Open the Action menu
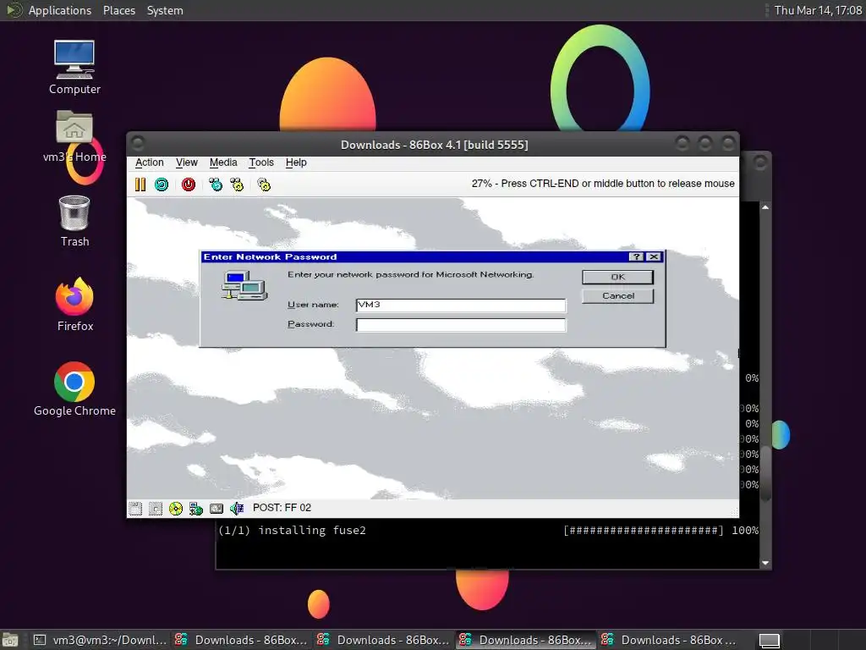The image size is (866, 650). pyautogui.click(x=149, y=162)
